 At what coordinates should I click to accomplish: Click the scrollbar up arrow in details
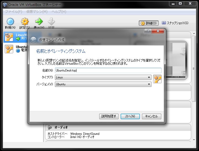click(194, 34)
